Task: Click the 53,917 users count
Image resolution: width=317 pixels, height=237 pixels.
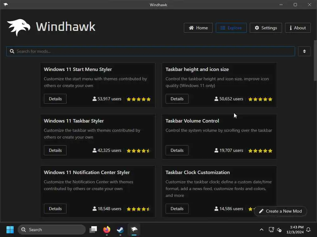Action: click(107, 99)
